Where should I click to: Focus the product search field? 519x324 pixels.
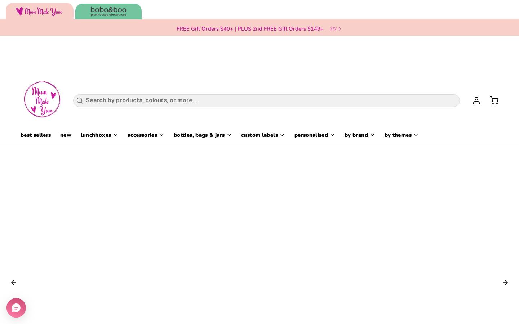click(266, 100)
